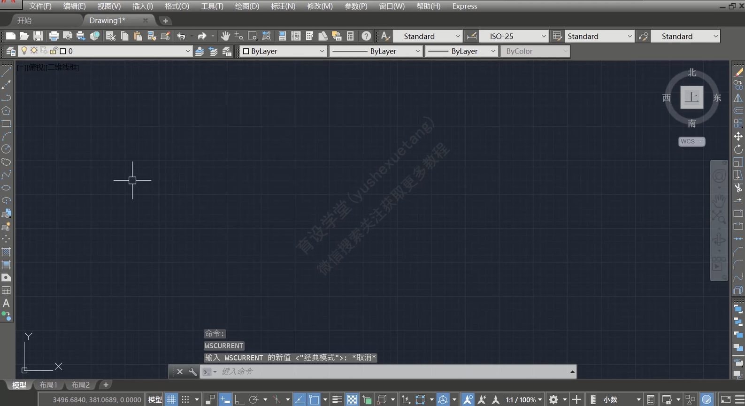Toggle dynamic input in status bar
The image size is (745, 406).
(225, 399)
